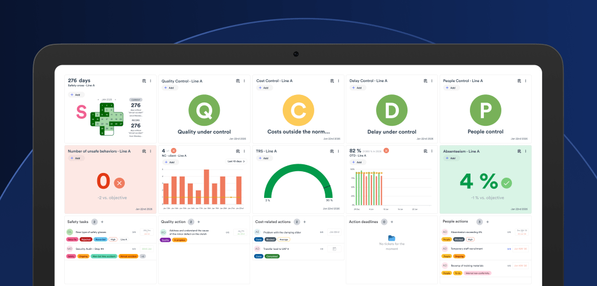Open the New type of safety glasses ticket

point(91,232)
